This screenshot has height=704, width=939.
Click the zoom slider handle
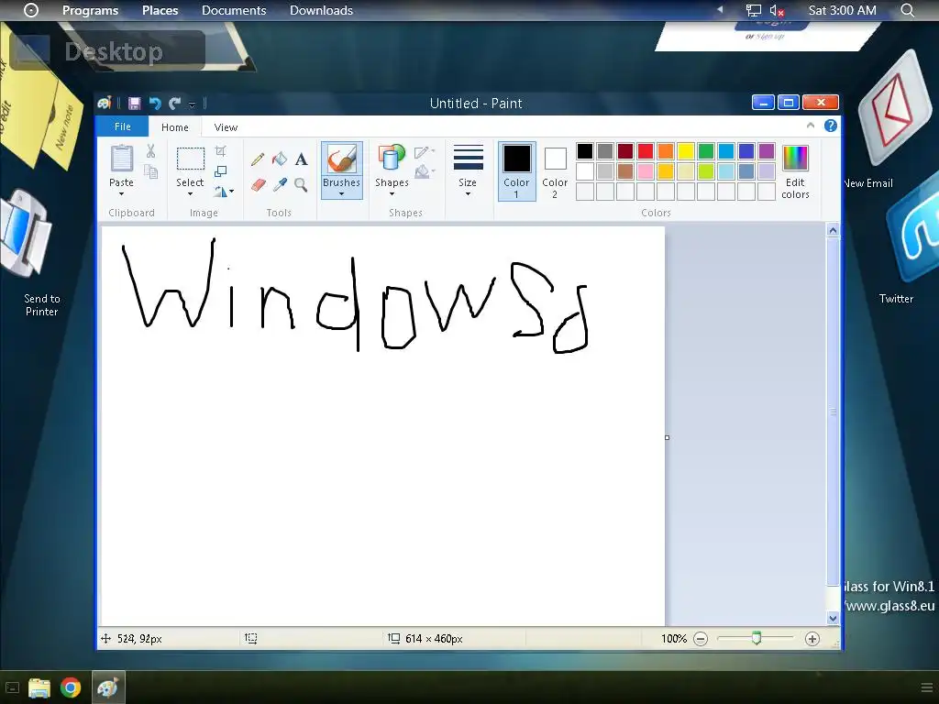tap(757, 638)
